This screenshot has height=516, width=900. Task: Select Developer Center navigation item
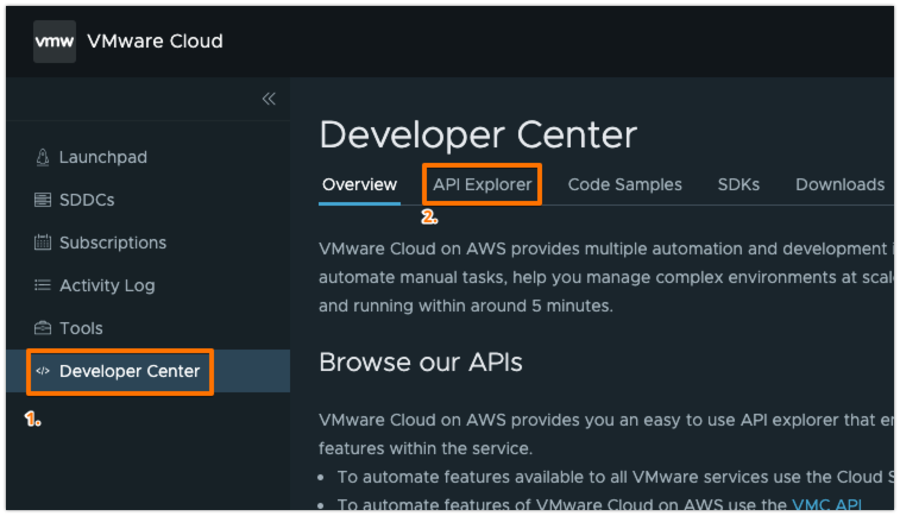(x=130, y=371)
